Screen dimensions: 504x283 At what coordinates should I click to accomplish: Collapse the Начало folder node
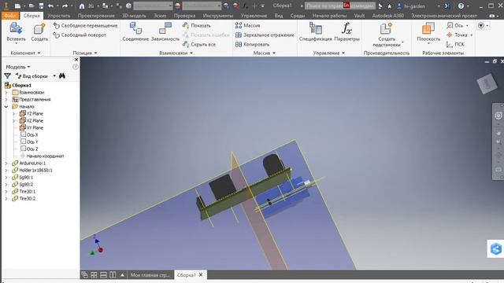point(6,107)
